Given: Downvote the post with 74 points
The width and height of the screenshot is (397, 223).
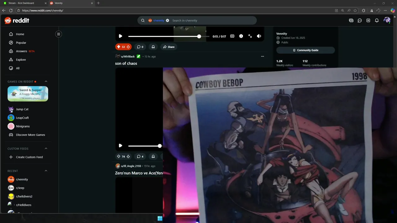Looking at the screenshot, I should pos(128,156).
